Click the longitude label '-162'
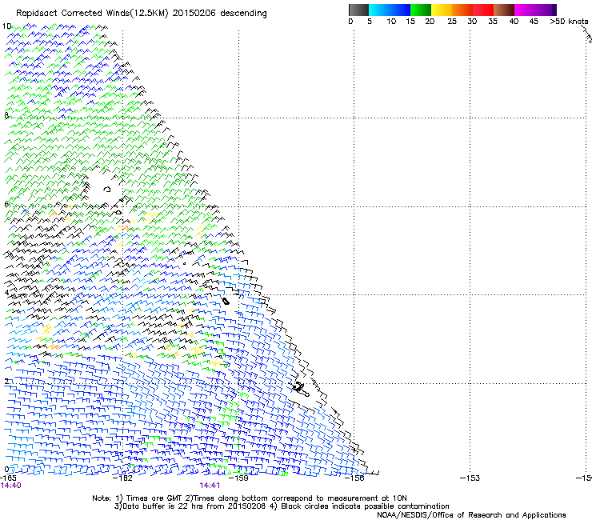The image size is (592, 520). click(122, 478)
